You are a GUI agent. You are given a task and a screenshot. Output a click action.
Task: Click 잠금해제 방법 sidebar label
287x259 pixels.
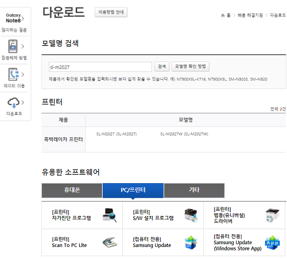(14, 57)
